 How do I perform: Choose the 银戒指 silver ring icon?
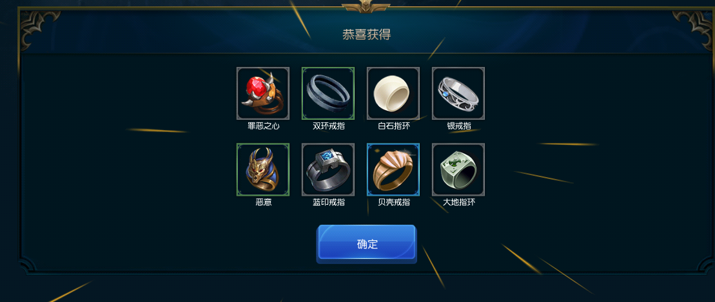pyautogui.click(x=458, y=93)
